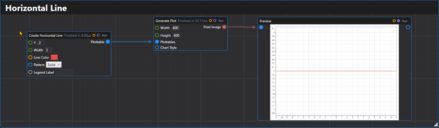This screenshot has width=439, height=128.
Task: Click the resize grip in bottom corner
Action: click(436, 124)
